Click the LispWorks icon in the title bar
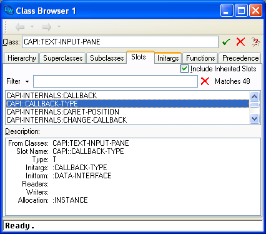266x234 pixels. point(9,10)
